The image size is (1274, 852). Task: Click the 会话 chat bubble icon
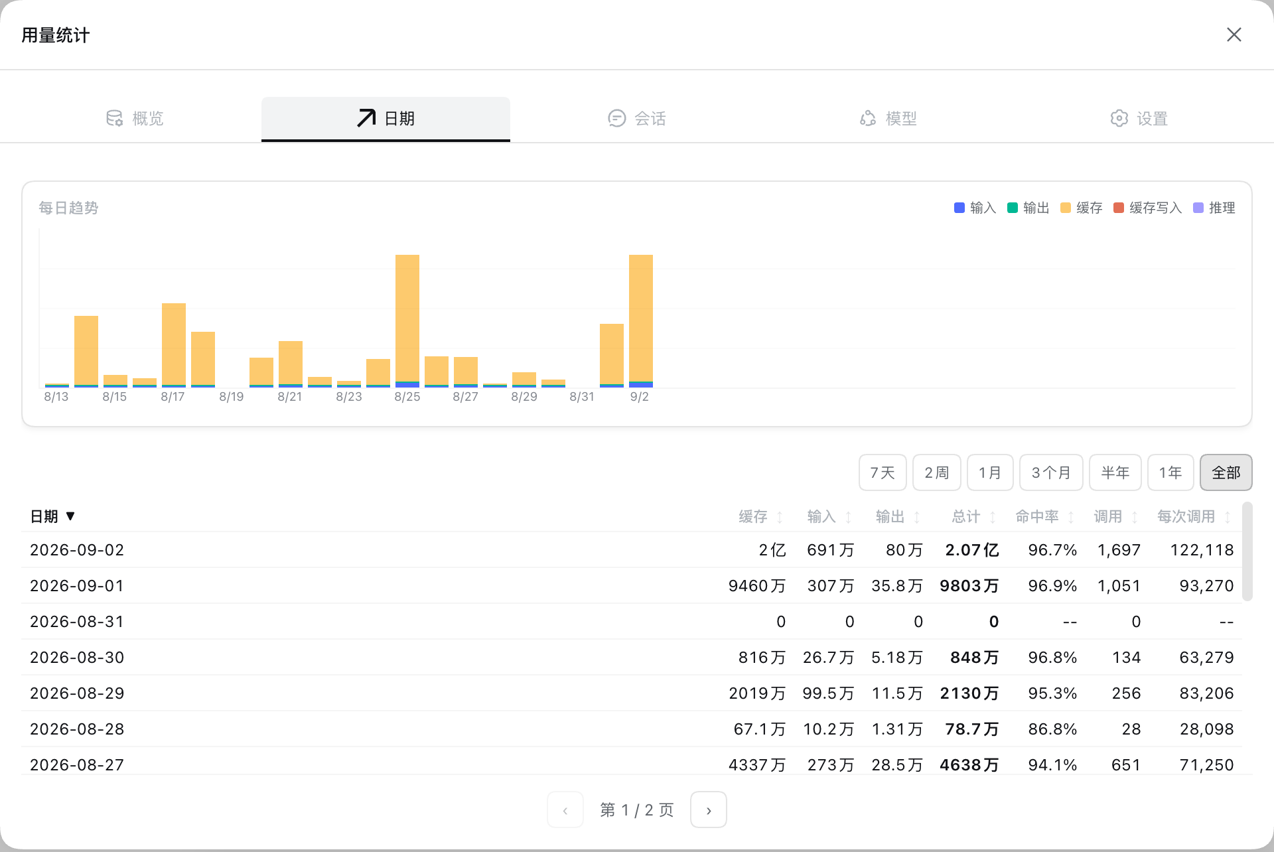[617, 118]
